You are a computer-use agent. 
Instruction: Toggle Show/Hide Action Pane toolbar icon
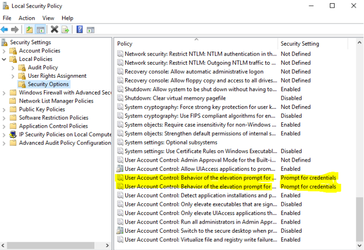tap(91, 30)
